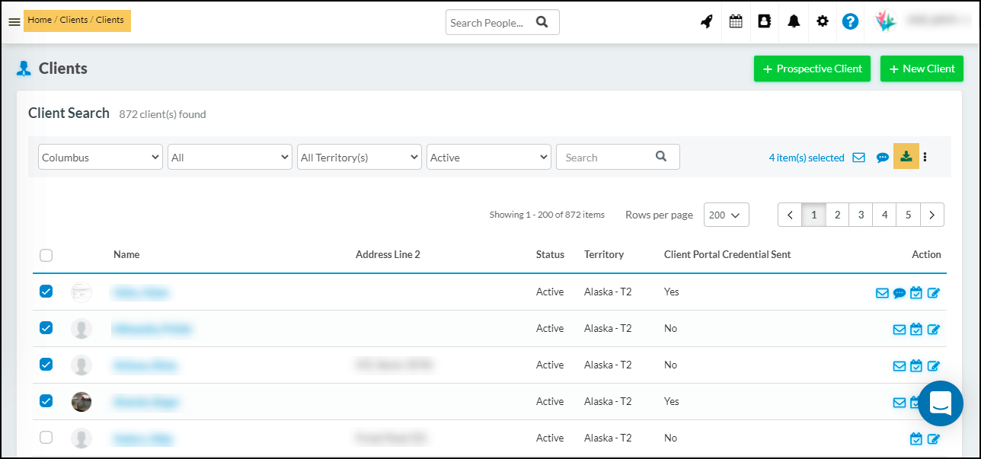Toggle the select-all checkbox in table header
This screenshot has width=981, height=459.
[x=46, y=255]
